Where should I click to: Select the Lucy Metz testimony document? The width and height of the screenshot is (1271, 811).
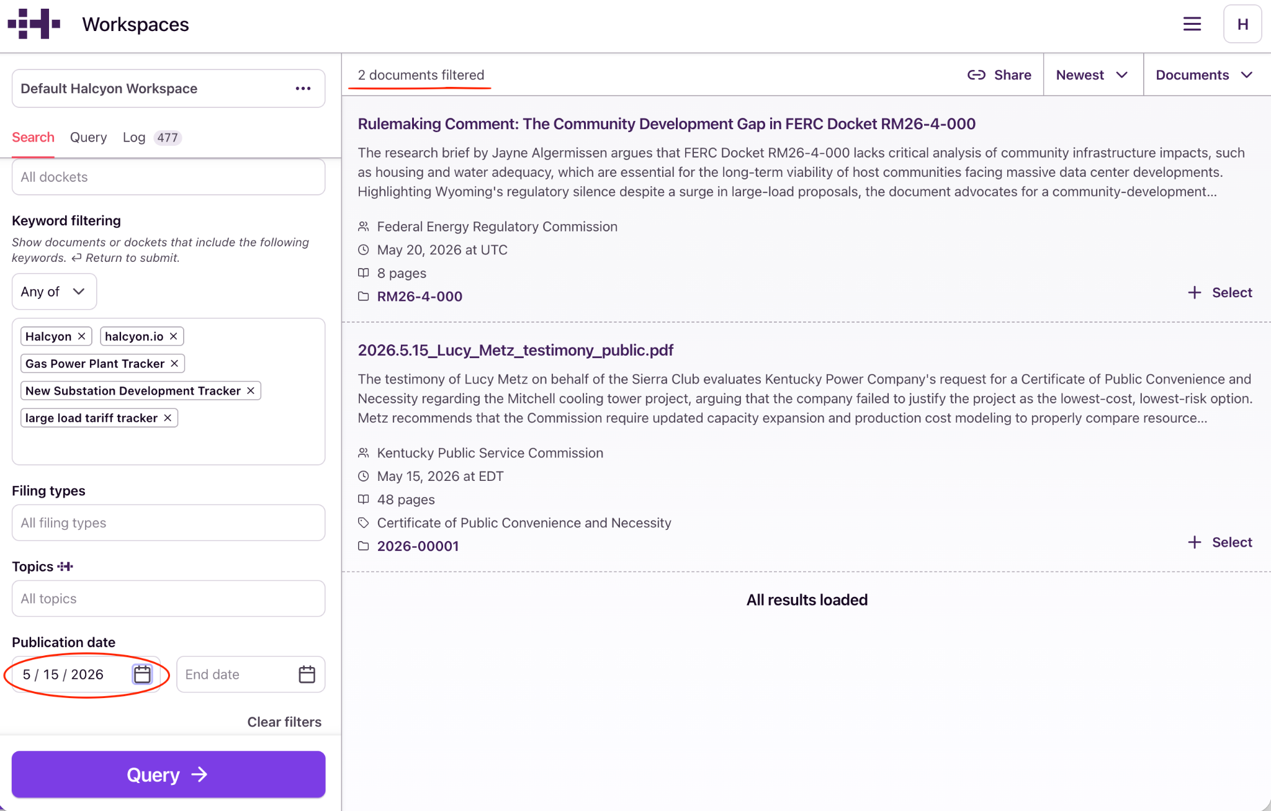[1220, 542]
